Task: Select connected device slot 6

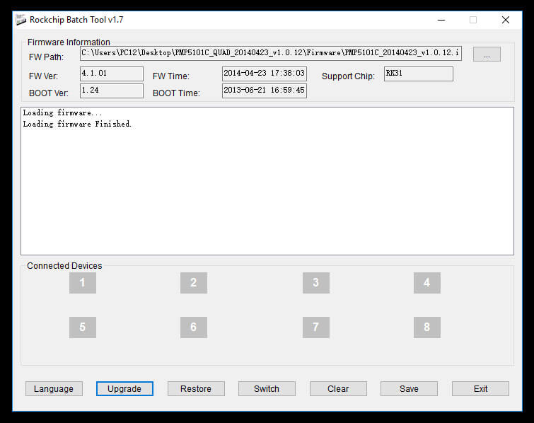Action: (x=194, y=328)
